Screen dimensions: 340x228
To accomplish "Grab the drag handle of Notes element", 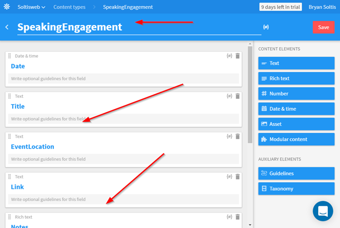I will point(10,217).
